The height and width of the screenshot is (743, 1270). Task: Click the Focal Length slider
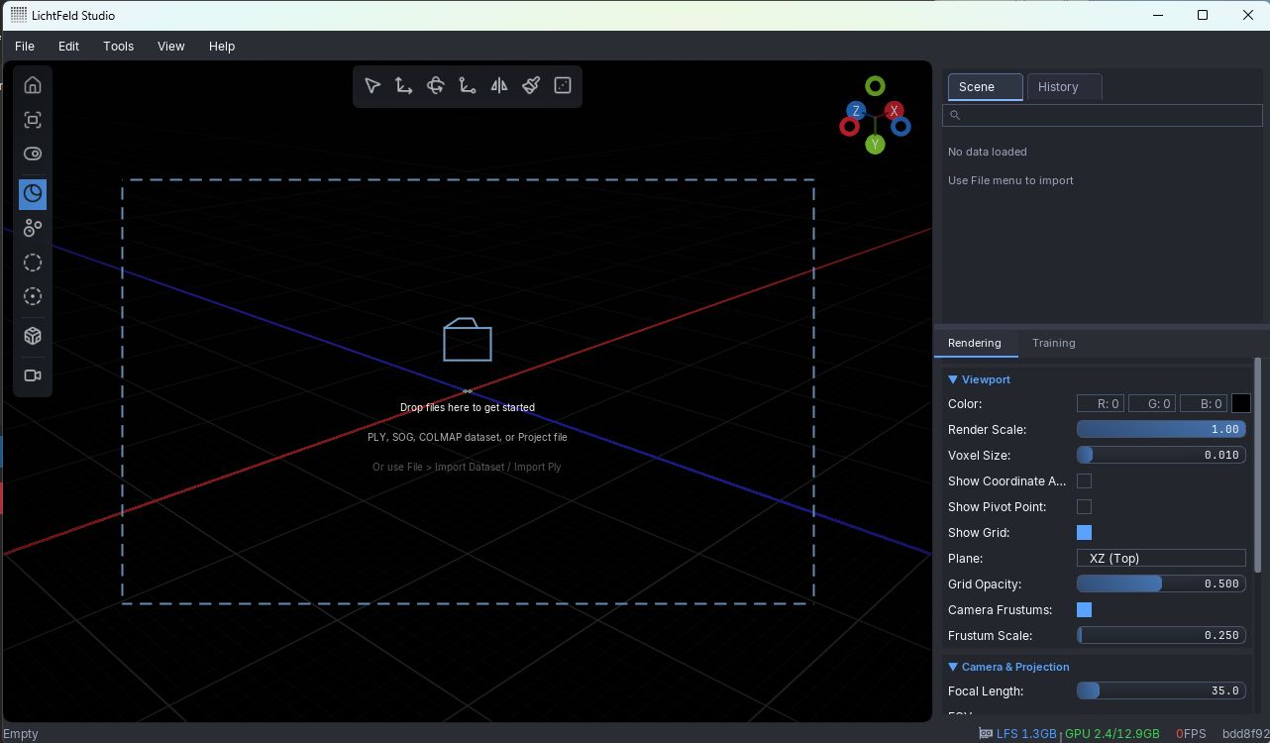[1161, 691]
